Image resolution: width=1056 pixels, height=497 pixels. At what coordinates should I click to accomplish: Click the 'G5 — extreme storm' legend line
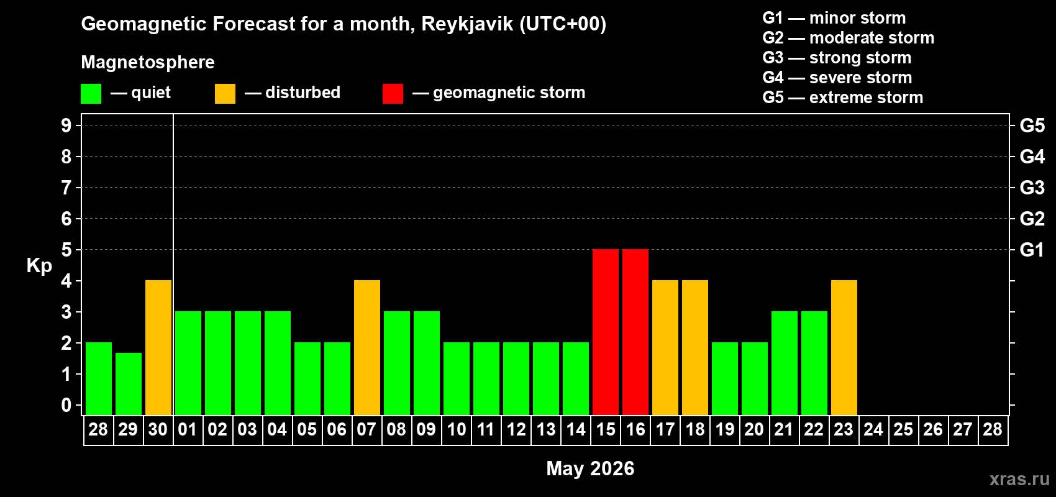point(843,98)
